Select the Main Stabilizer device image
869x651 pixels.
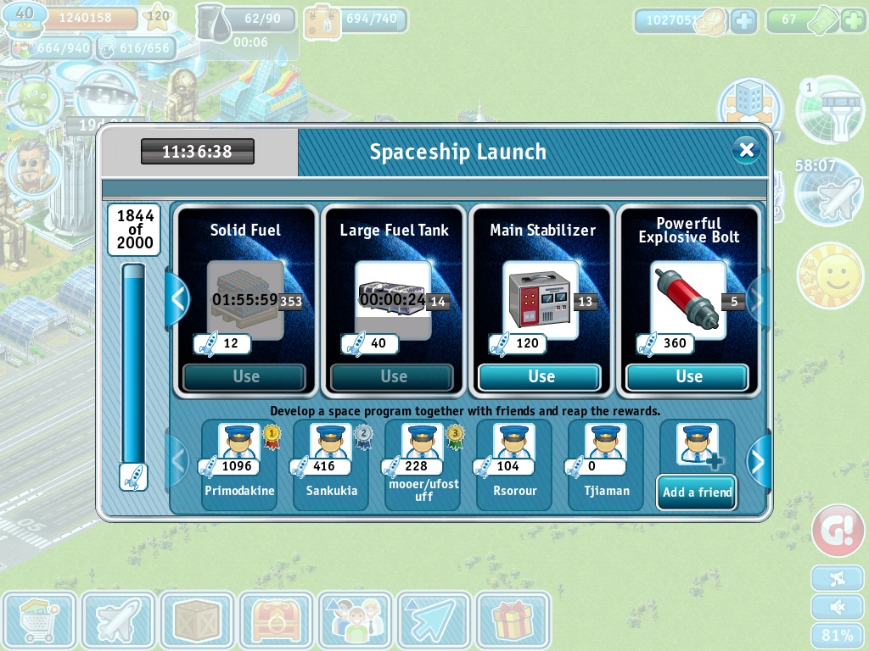click(x=541, y=300)
